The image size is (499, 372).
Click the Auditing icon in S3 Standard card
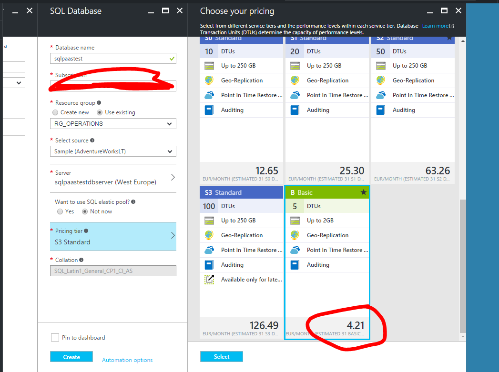pos(209,264)
